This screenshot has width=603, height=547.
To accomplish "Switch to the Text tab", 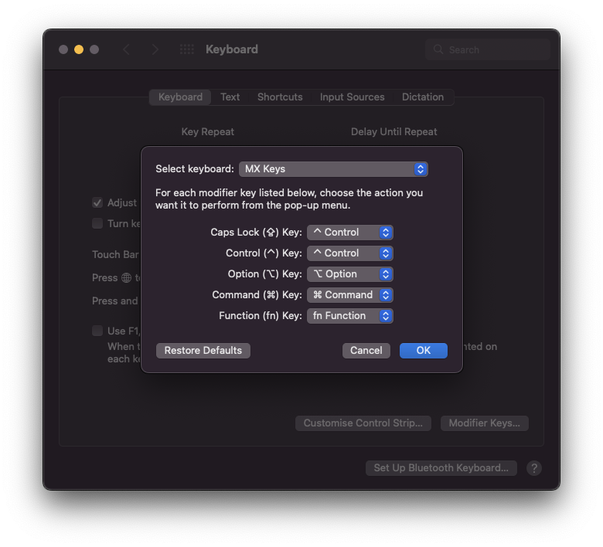I will [230, 97].
